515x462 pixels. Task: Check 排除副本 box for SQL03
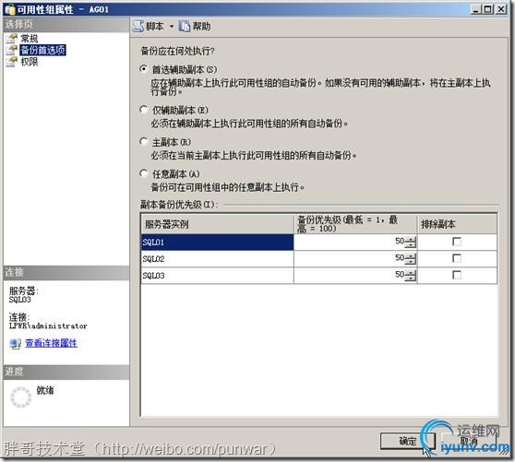[457, 275]
